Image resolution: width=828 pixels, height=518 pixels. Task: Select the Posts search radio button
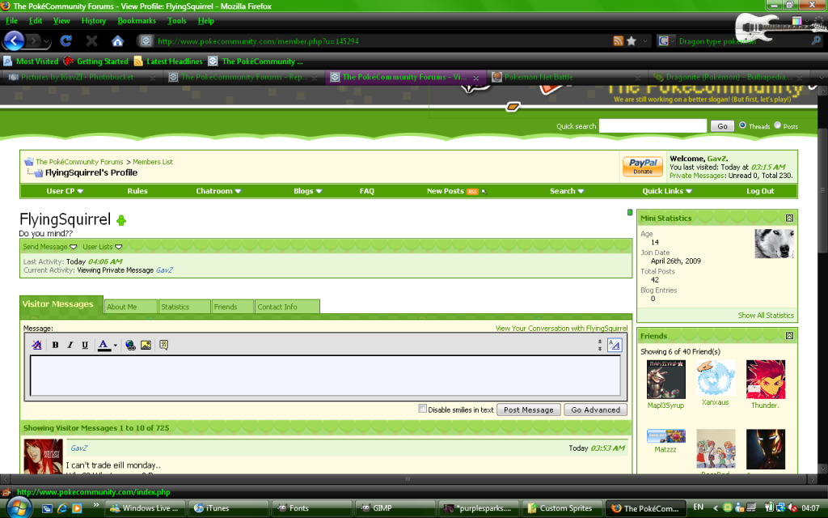tap(778, 125)
